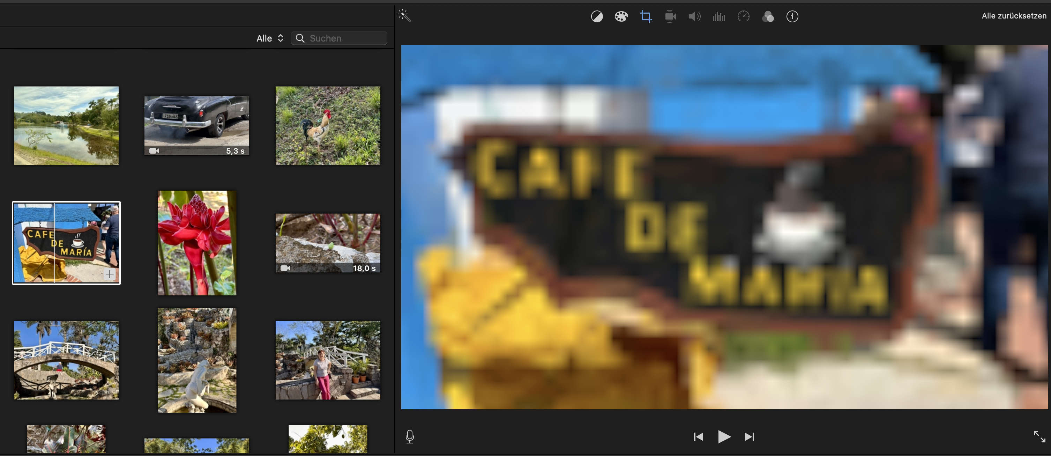Expand the Alle filter dropdown

(x=270, y=38)
